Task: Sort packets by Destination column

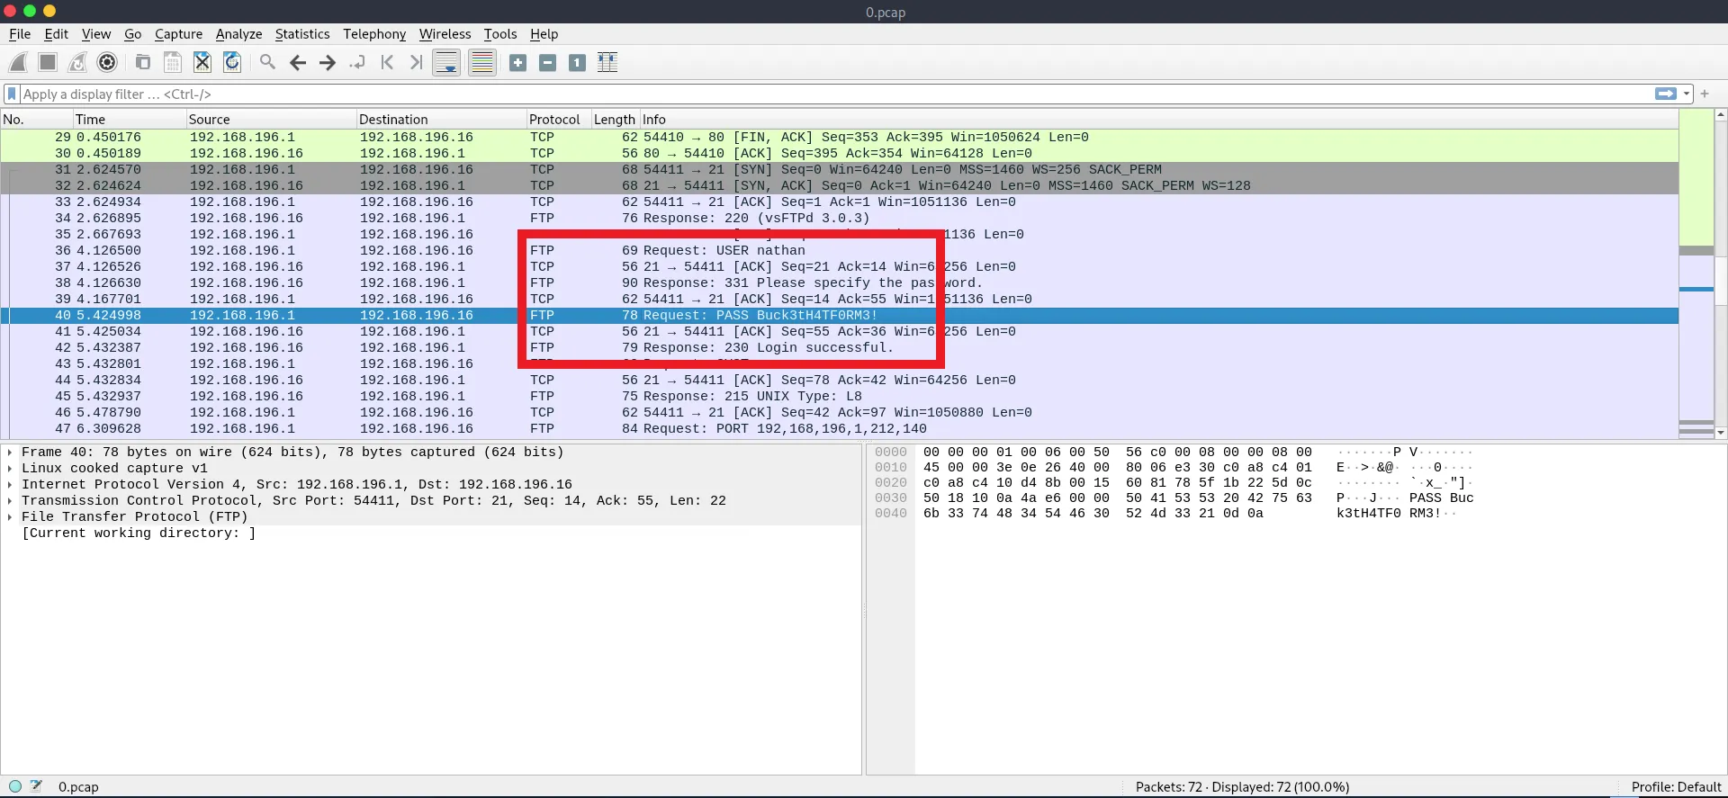Action: coord(441,120)
